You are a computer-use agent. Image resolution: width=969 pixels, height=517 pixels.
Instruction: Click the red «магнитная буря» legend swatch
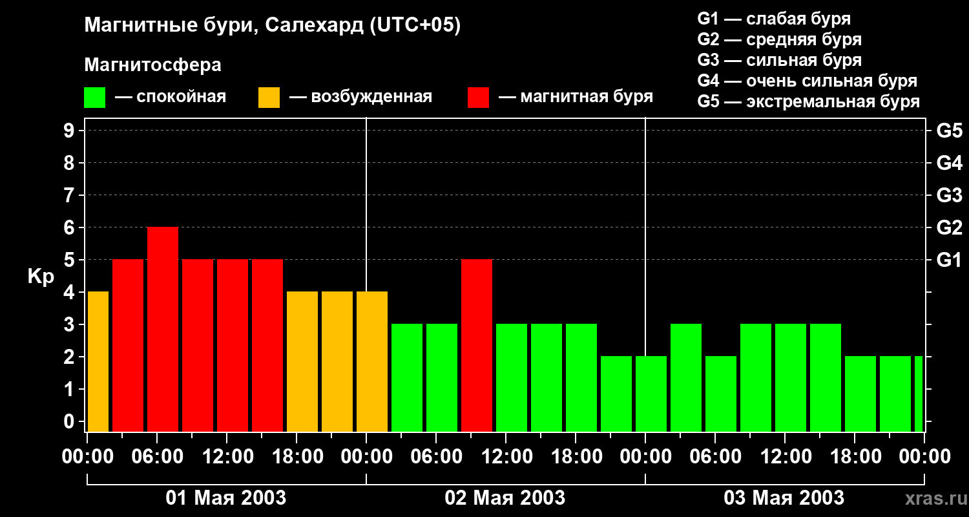478,98
